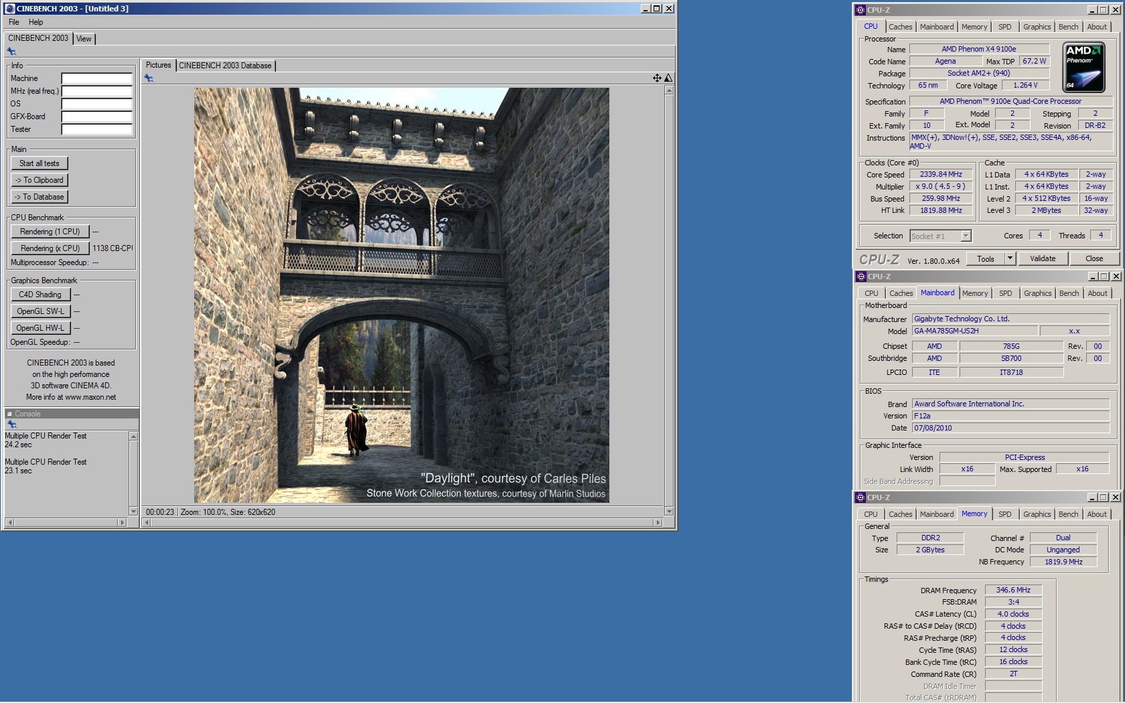Start the OpenGL HW-L test
The height and width of the screenshot is (703, 1125).
coord(40,328)
